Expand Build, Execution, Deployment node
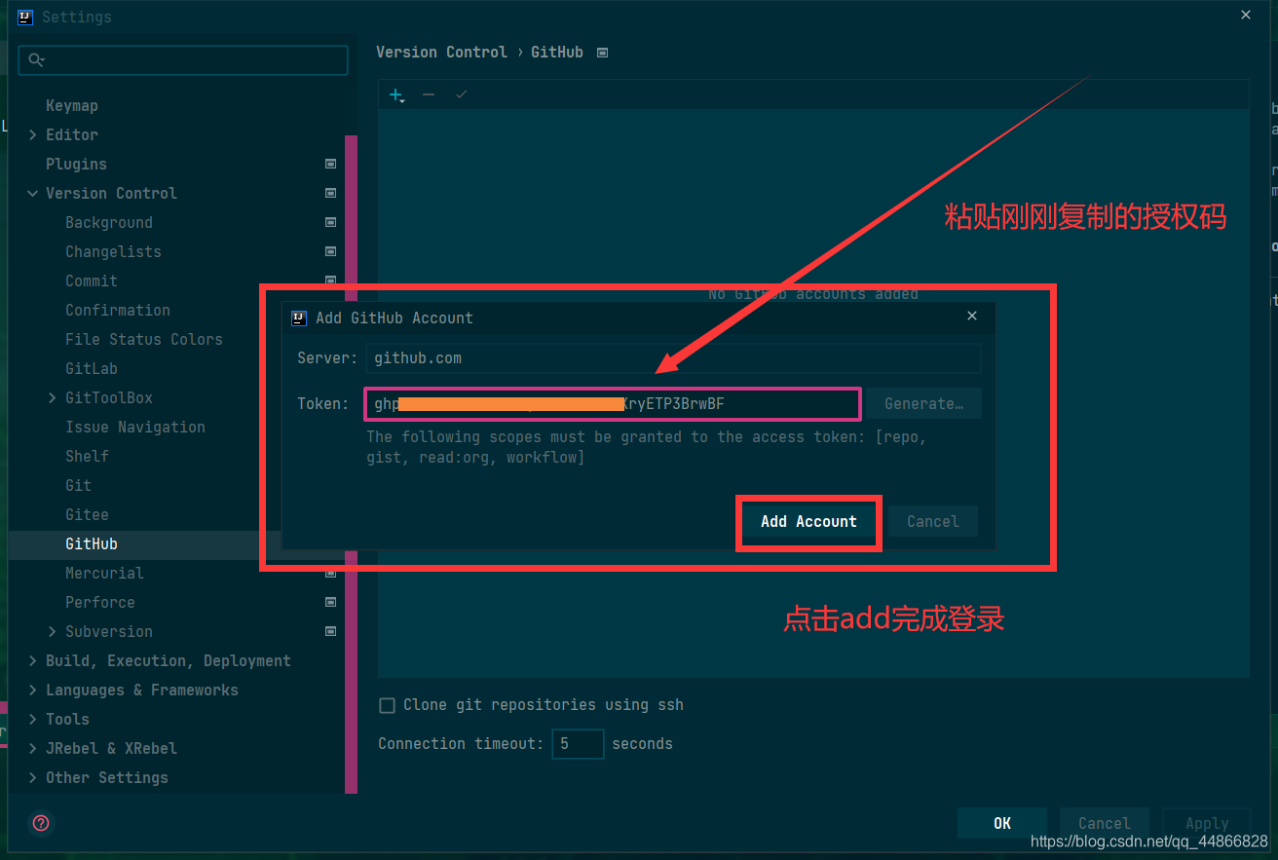This screenshot has width=1278, height=860. point(33,660)
